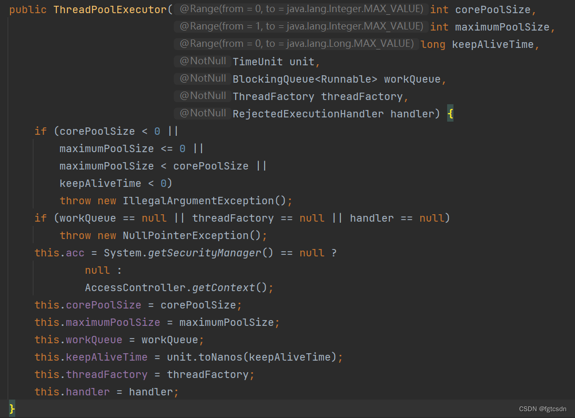Image resolution: width=575 pixels, height=418 pixels.
Task: Click 'System' before getSecurityManager
Action: click(123, 253)
